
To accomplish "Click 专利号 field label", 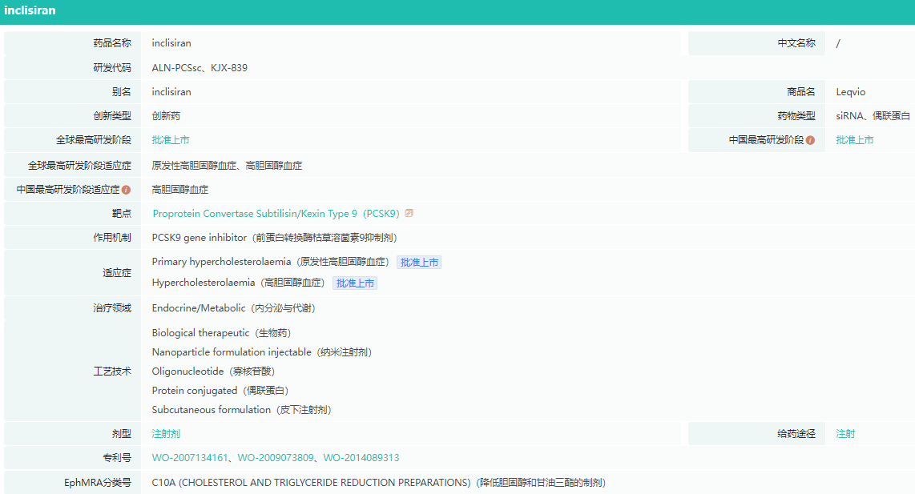I will click(x=117, y=458).
